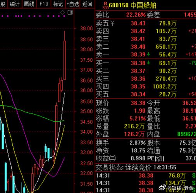The height and width of the screenshot is (193, 196).
Task: Click 净资 value 18.75
Action: coord(138,151)
